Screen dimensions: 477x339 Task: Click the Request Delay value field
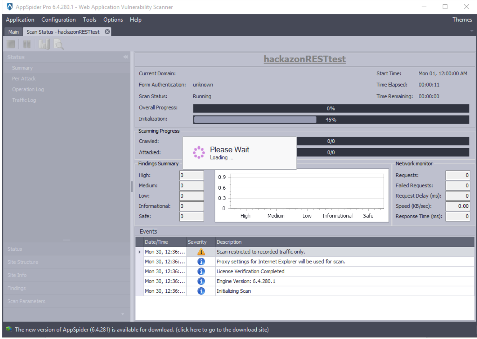458,196
